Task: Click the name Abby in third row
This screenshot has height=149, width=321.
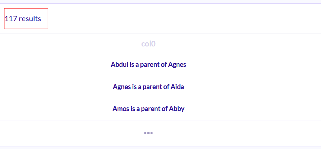Action: [177, 109]
